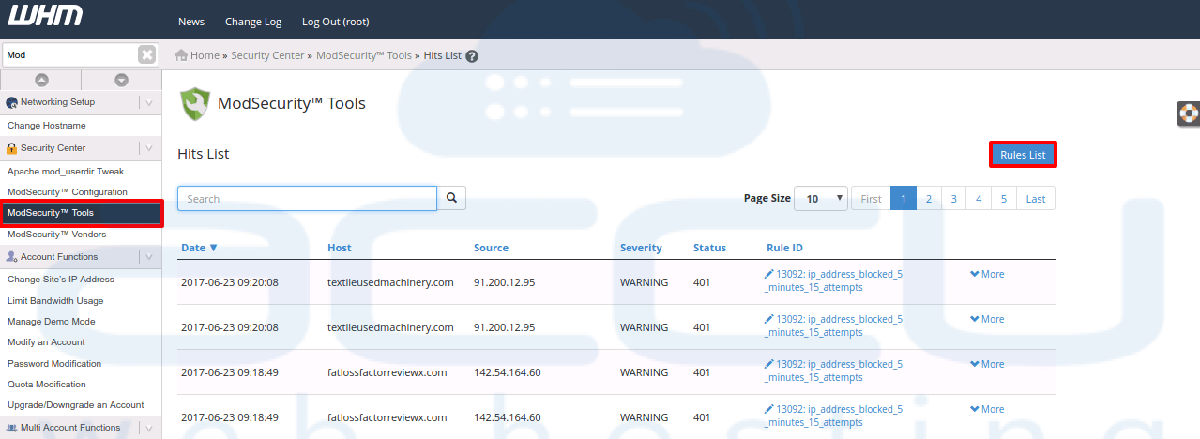The width and height of the screenshot is (1200, 439).
Task: Click the Networking Setup icon
Action: [11, 102]
